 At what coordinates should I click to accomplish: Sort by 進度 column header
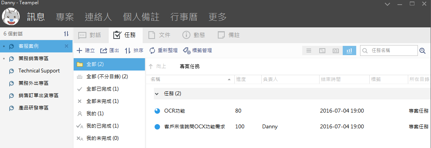(248, 79)
